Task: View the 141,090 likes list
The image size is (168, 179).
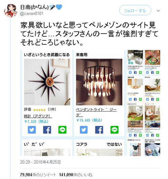Action: pos(76,175)
